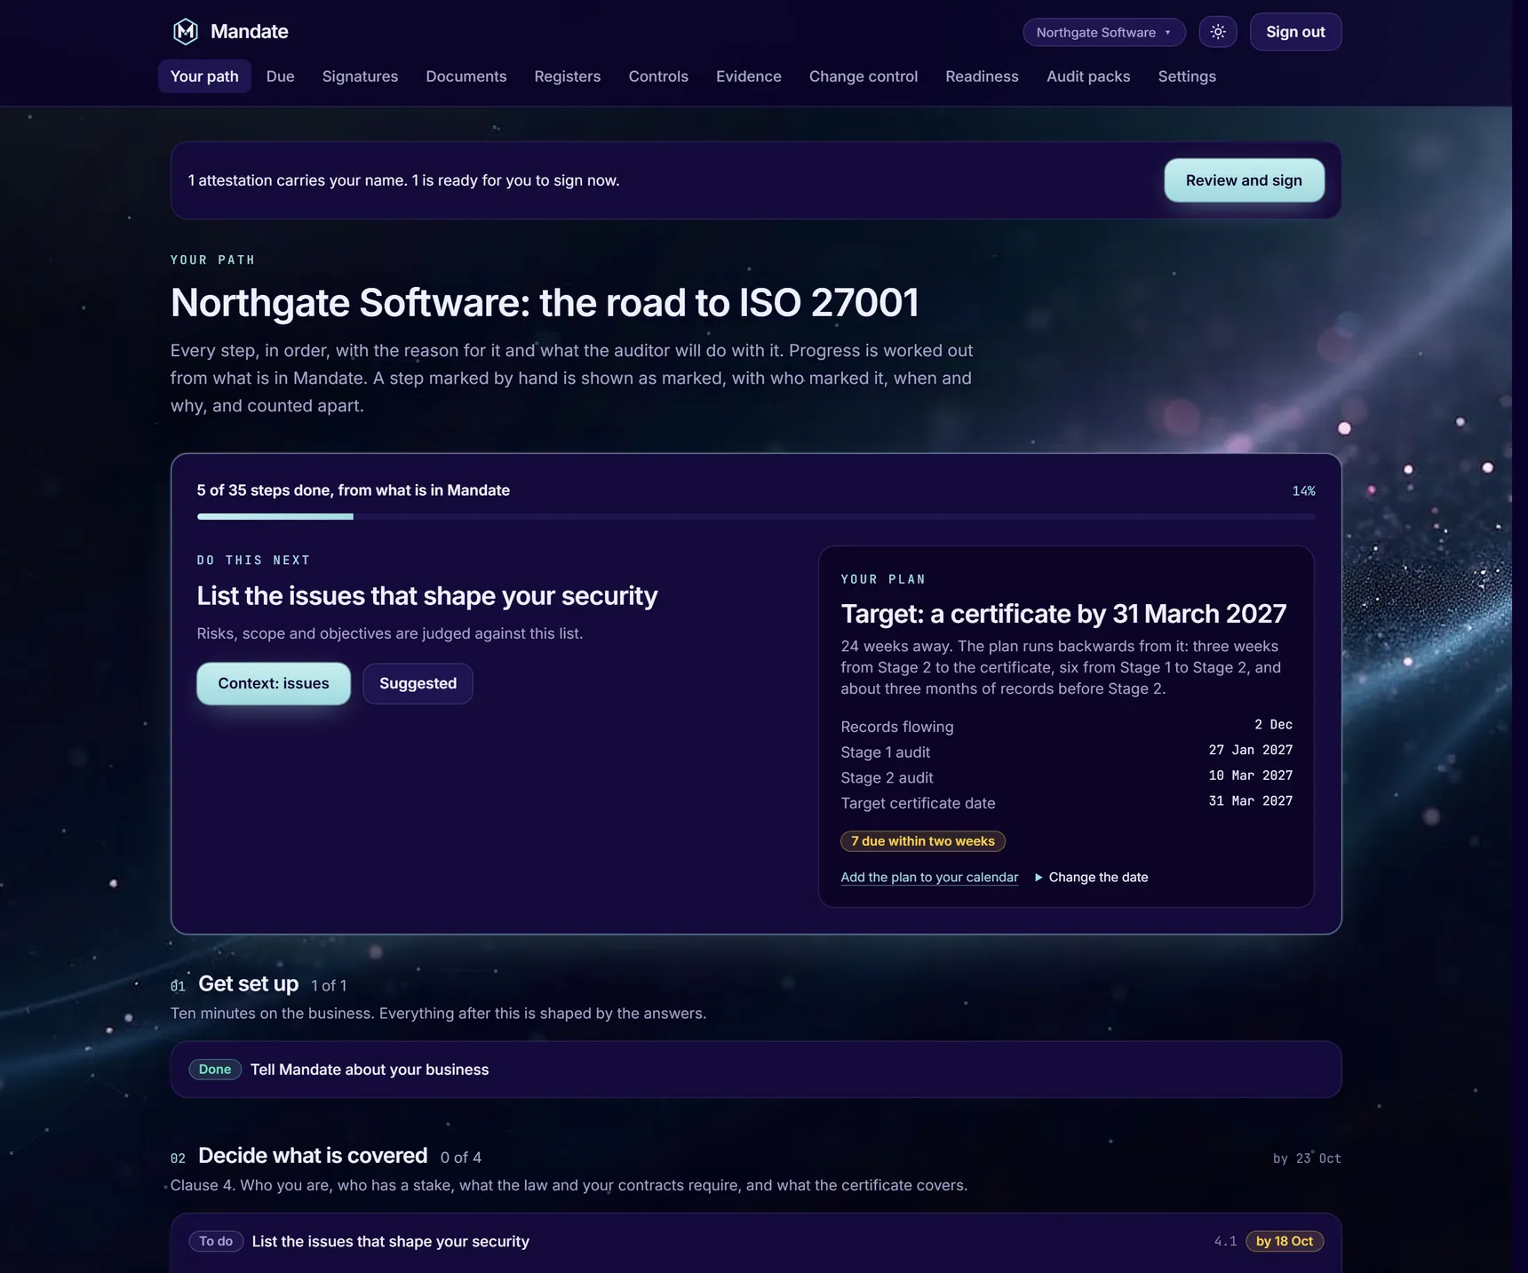The height and width of the screenshot is (1273, 1528).
Task: Go to the Readiness tab
Action: coord(982,76)
